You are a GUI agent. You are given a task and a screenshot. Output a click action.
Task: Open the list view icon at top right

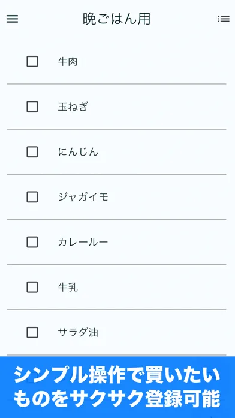pyautogui.click(x=224, y=19)
